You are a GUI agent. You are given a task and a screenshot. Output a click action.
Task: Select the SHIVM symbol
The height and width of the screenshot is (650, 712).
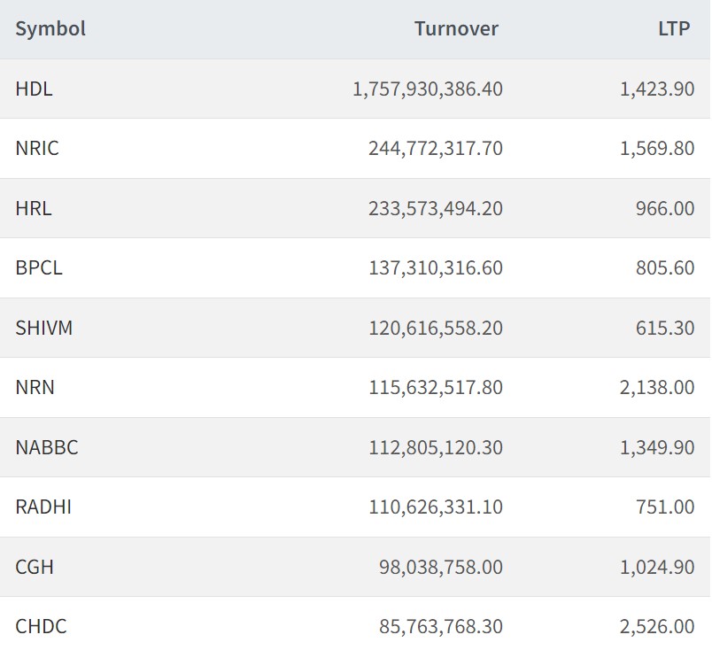point(44,328)
